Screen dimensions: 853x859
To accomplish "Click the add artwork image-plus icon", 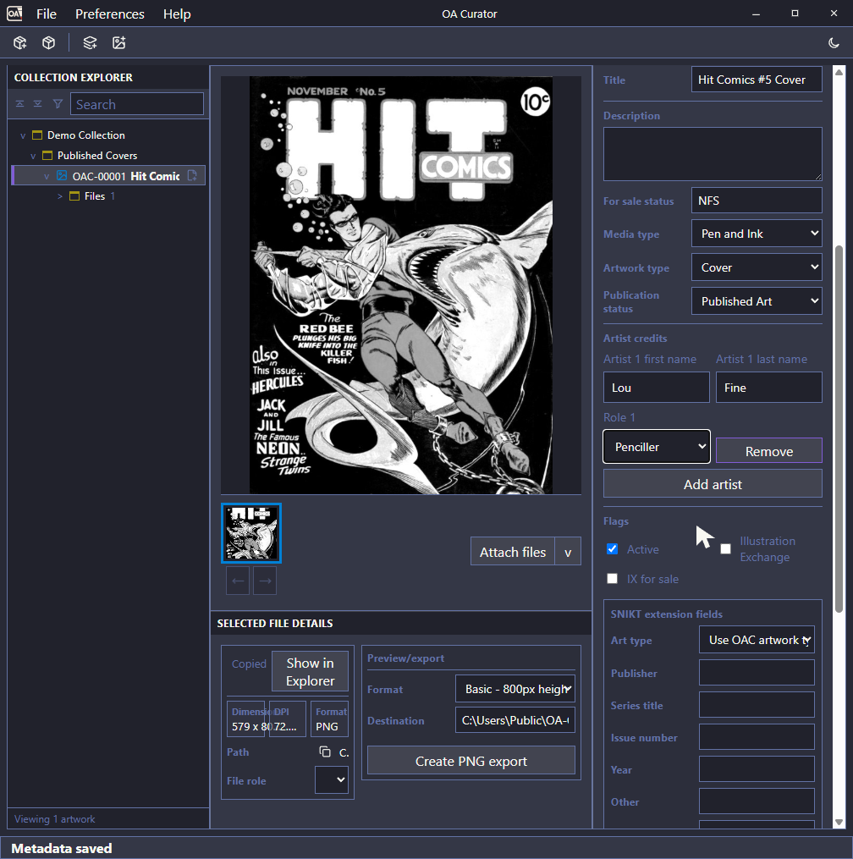I will [x=118, y=42].
